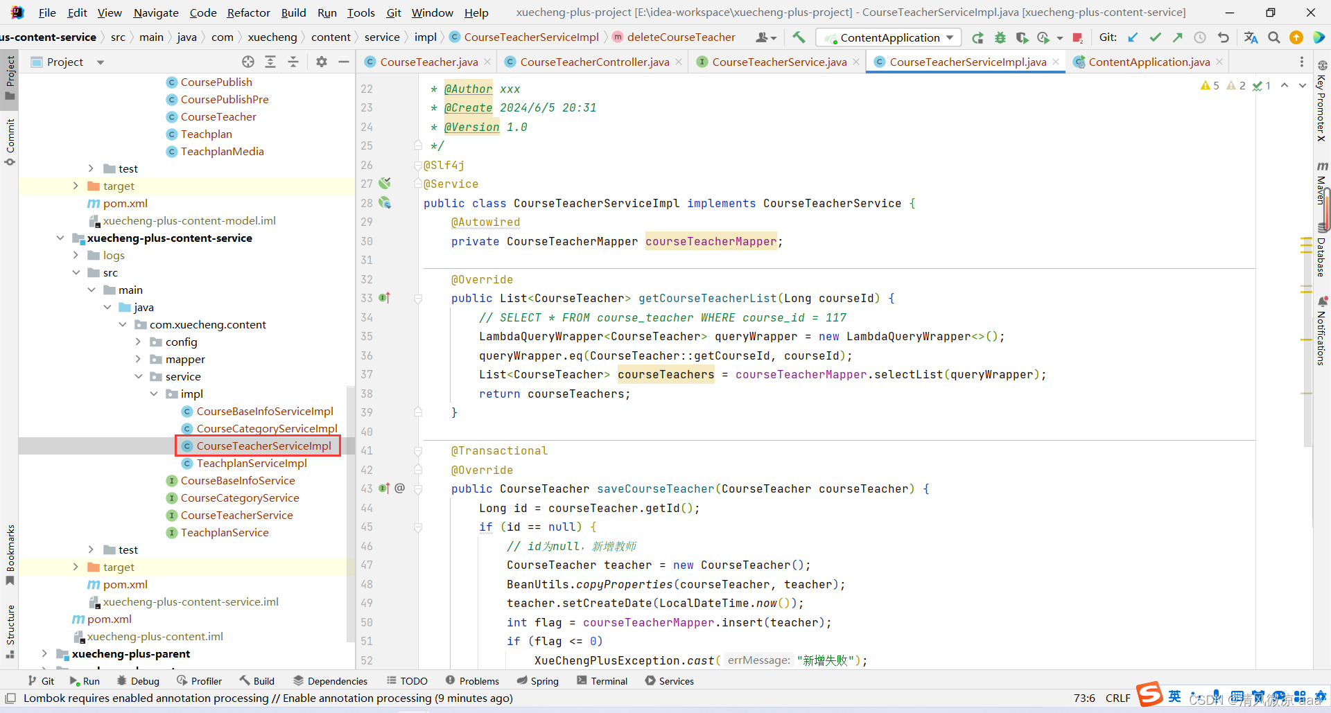
Task: Run with Coverage shield icon
Action: point(1022,37)
